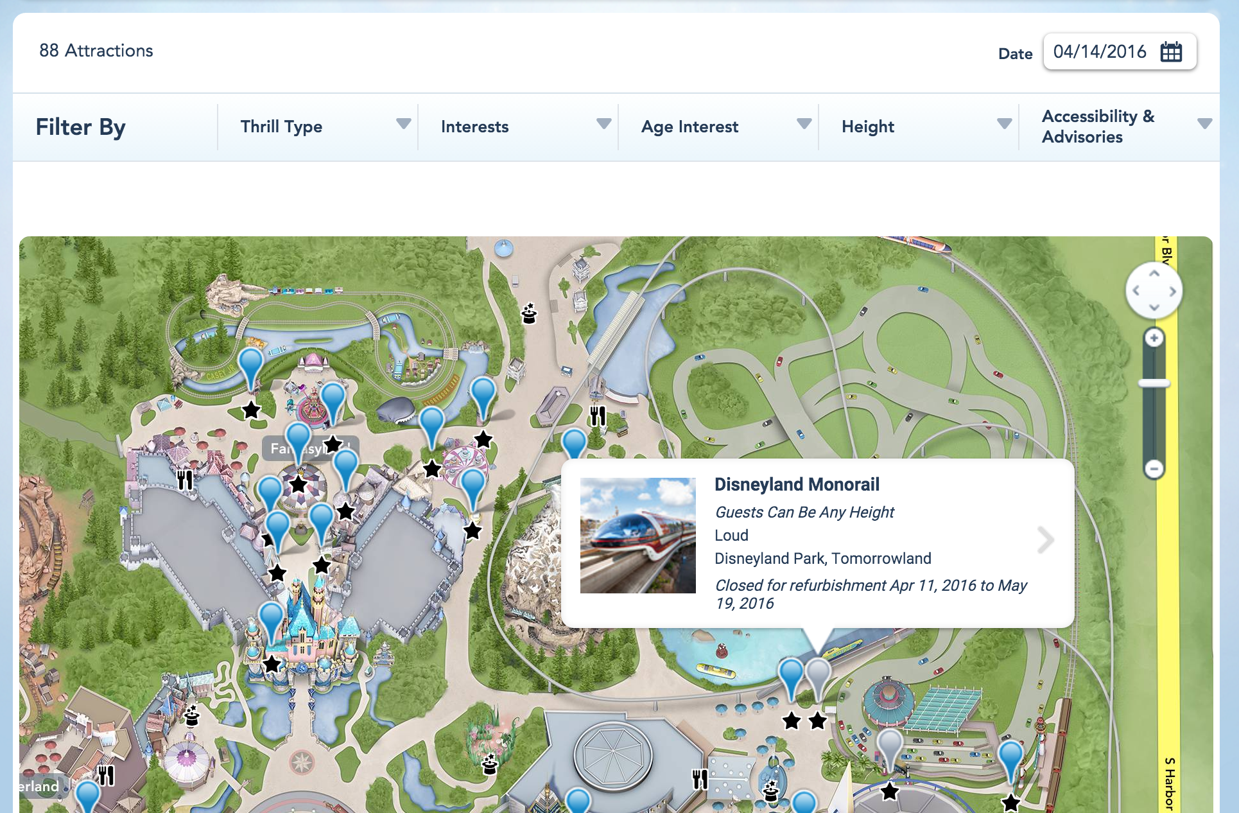The width and height of the screenshot is (1239, 813).
Task: Click dining icon beside the 'erland' label
Action: click(106, 775)
